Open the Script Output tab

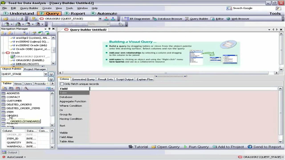pos(125,79)
